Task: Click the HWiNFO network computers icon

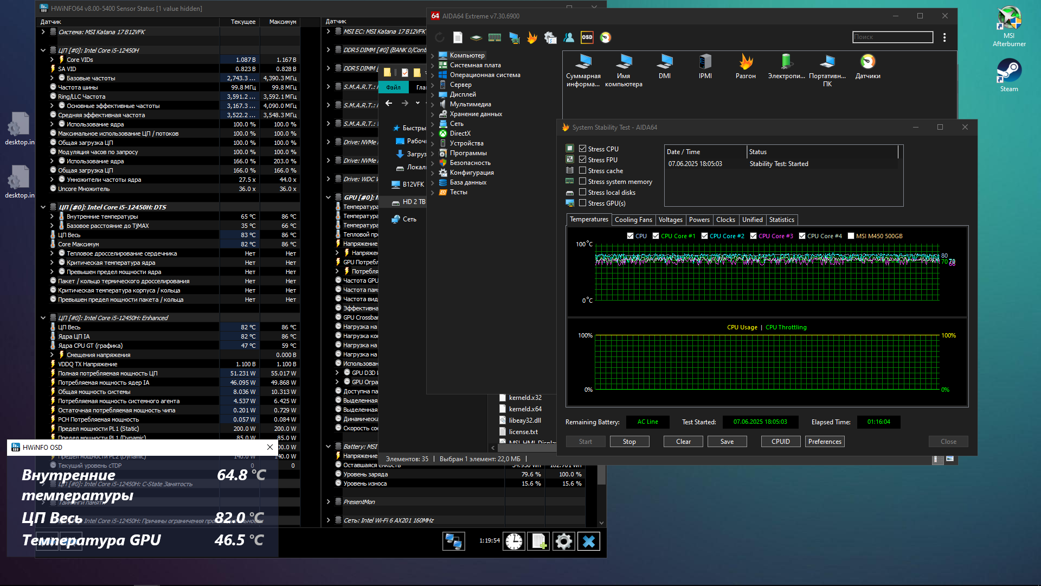Action: [453, 541]
